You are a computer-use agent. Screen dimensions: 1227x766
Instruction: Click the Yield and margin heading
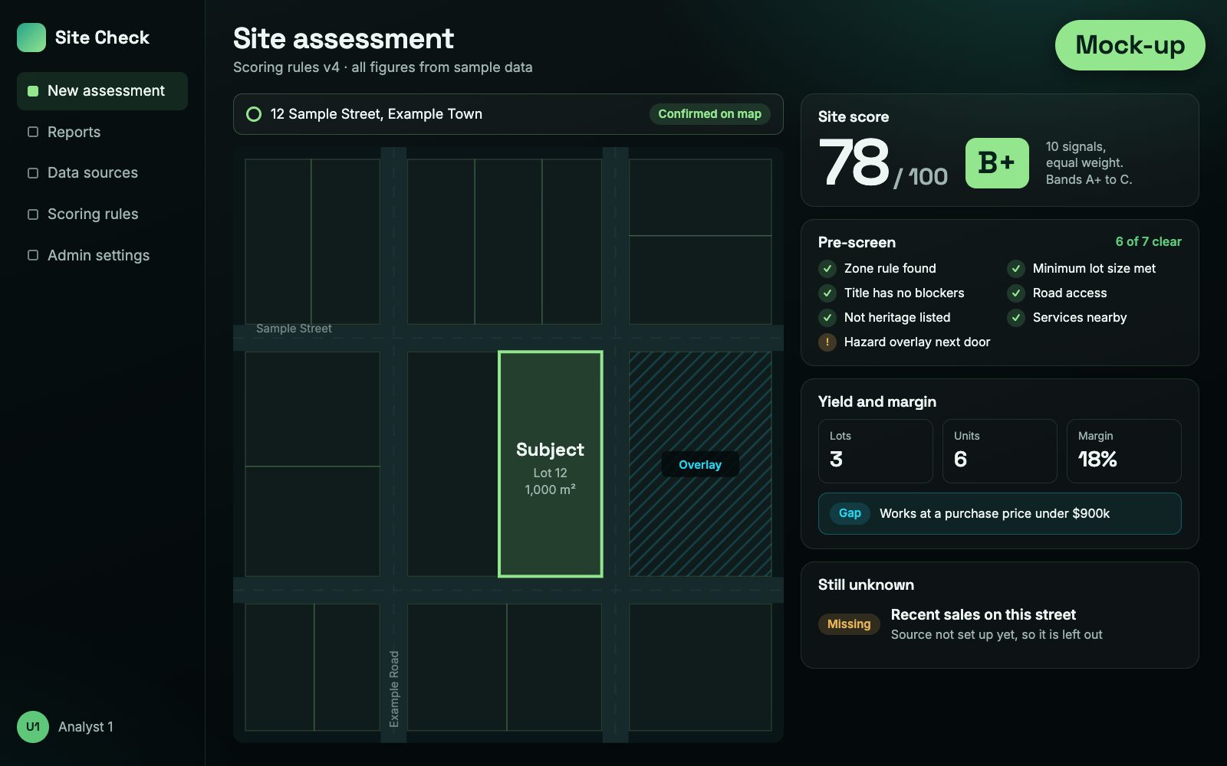point(877,402)
